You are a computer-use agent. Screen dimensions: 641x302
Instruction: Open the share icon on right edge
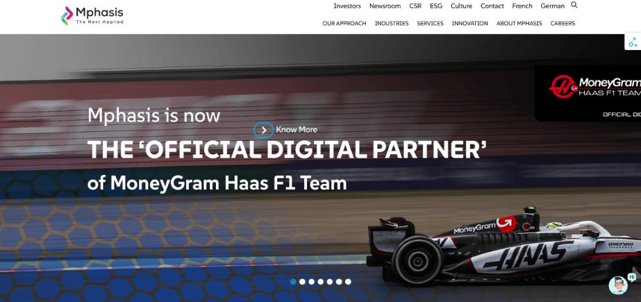coord(633,42)
